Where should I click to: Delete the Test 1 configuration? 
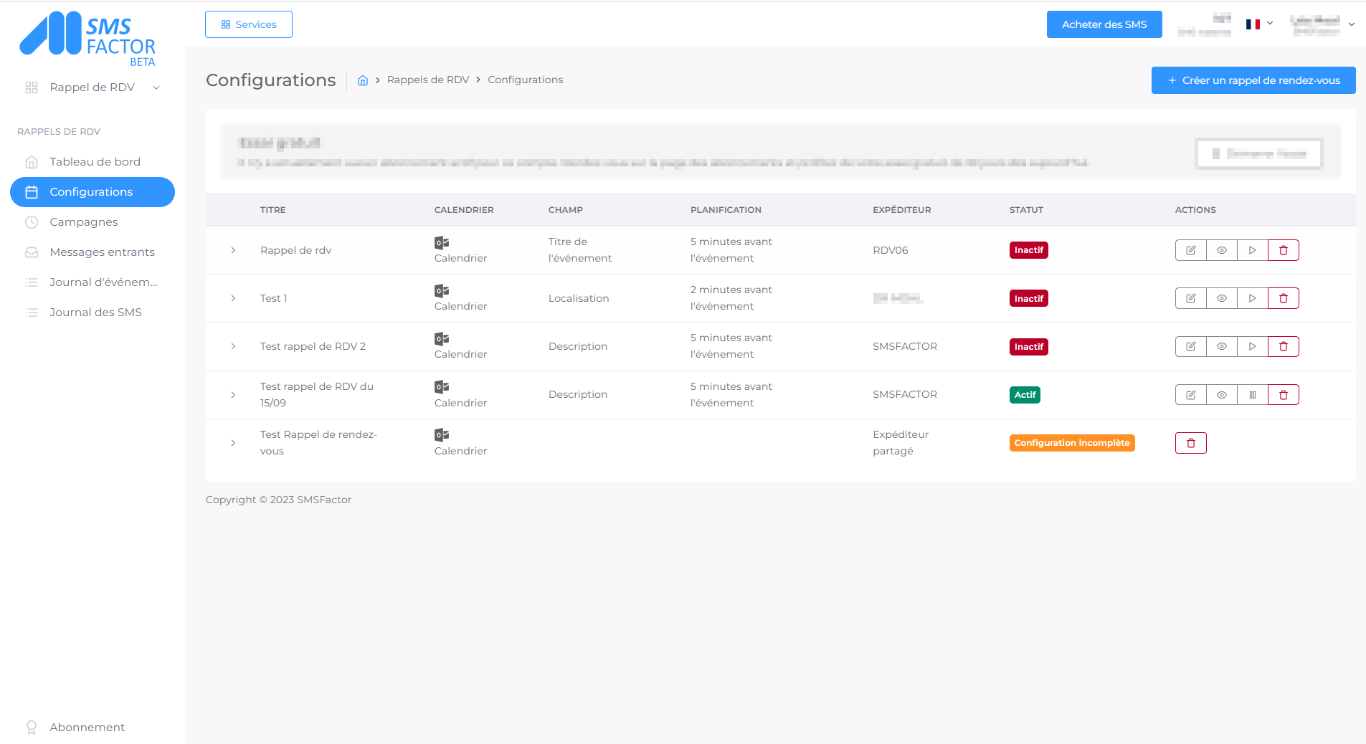point(1283,298)
